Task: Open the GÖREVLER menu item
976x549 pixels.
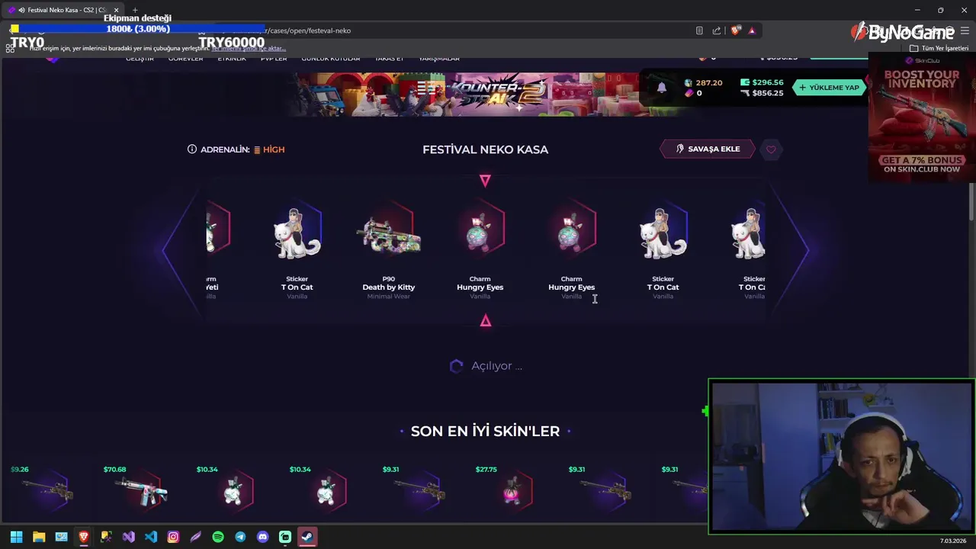Action: pyautogui.click(x=185, y=59)
